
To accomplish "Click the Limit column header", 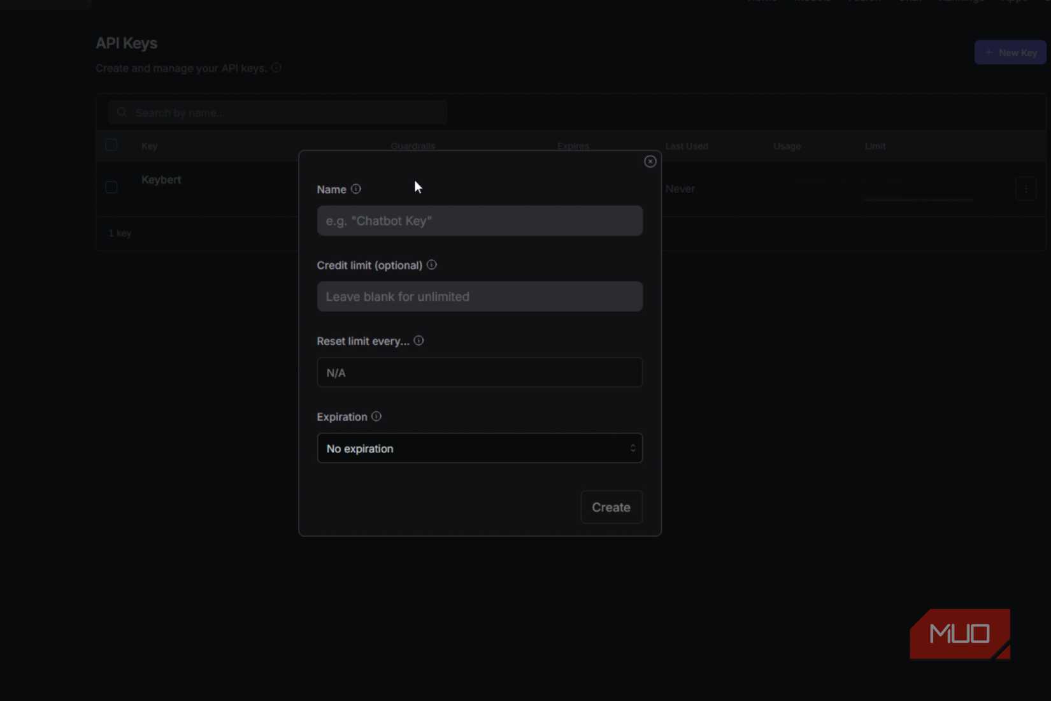I will [875, 146].
